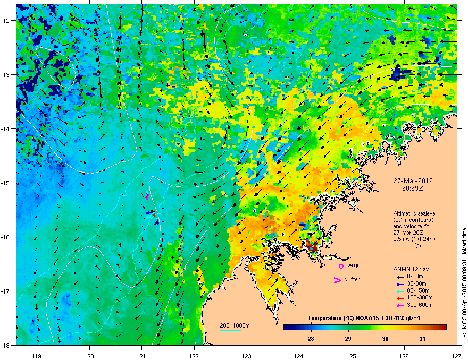Click the 'drifter' legend label
This screenshot has width=468, height=361.
tap(352, 279)
